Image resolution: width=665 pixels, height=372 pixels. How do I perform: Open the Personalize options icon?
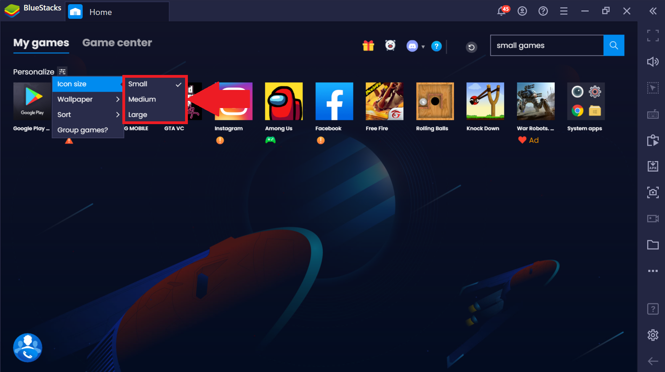62,71
